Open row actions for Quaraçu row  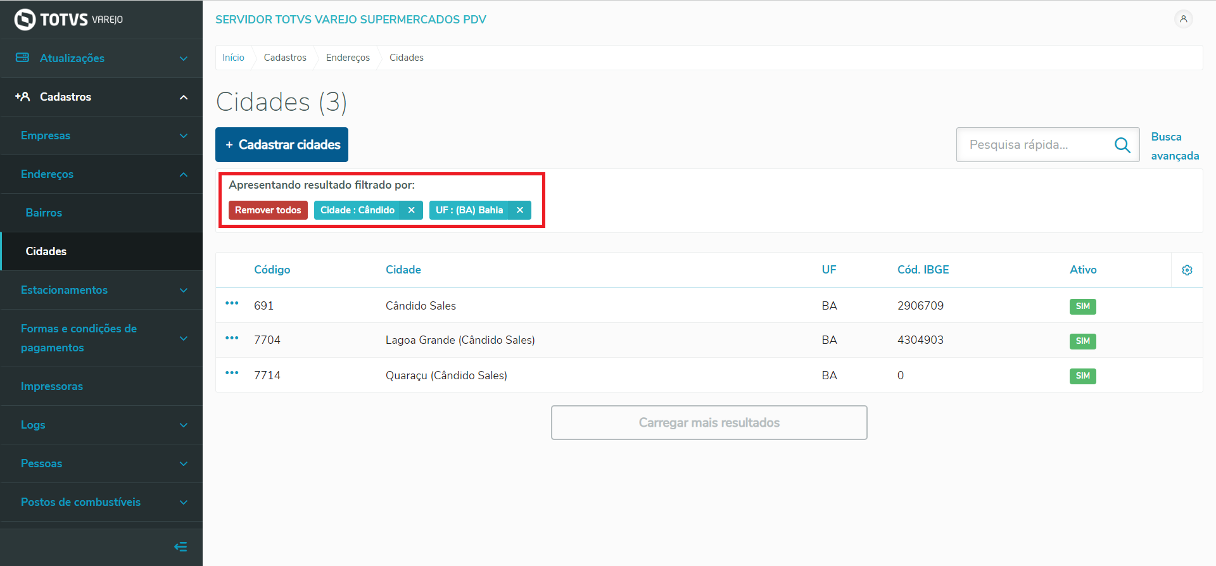(232, 374)
